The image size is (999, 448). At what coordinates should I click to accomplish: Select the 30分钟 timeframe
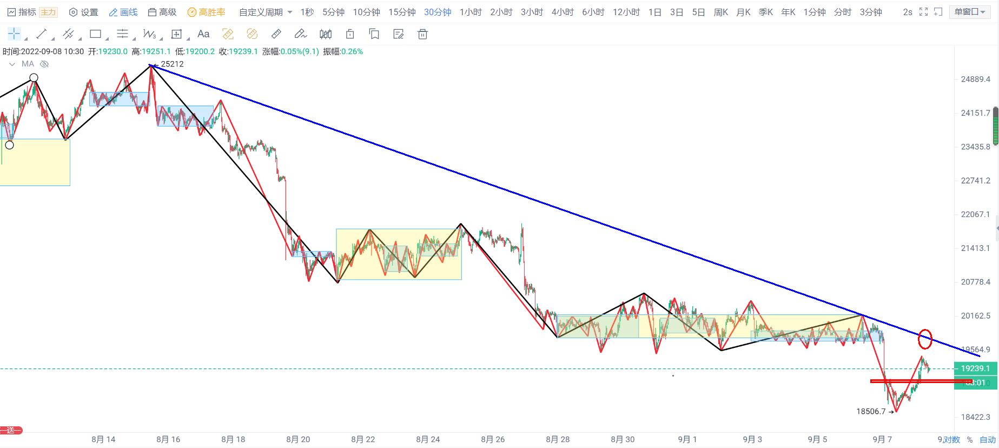(438, 12)
